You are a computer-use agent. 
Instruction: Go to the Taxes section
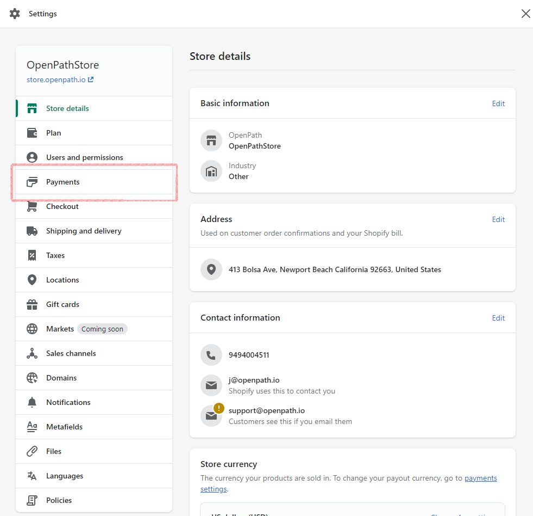point(94,255)
